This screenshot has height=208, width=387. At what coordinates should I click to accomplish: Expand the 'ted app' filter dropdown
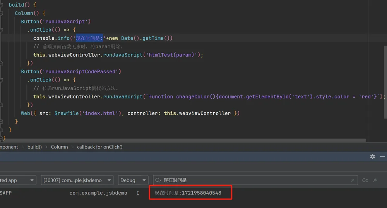coord(18,180)
